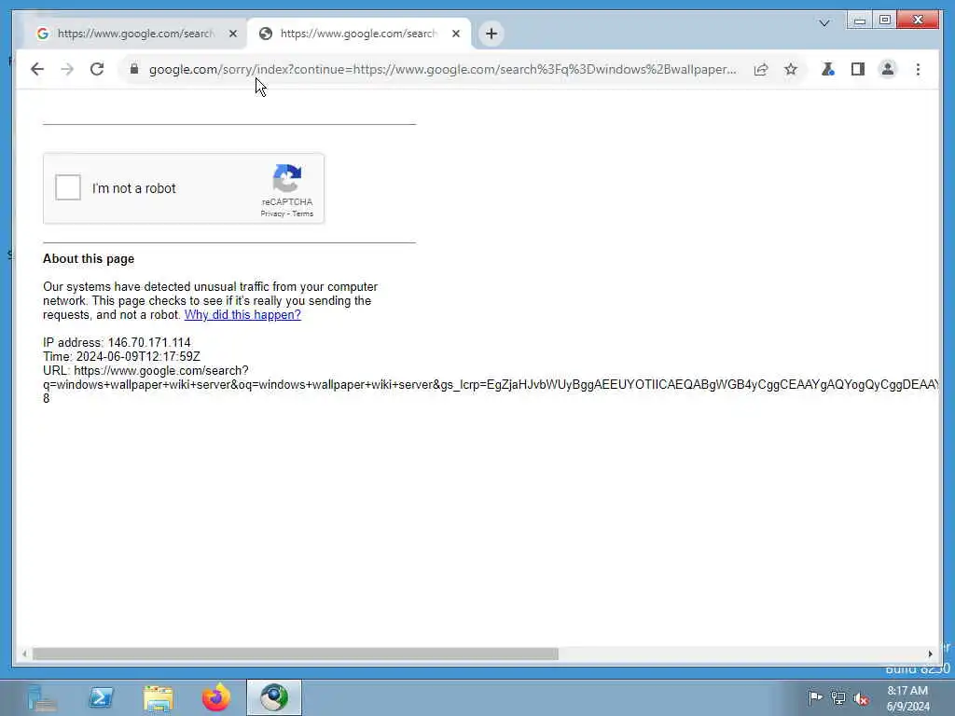
Task: Open Chrome Labs flask icon
Action: point(827,69)
